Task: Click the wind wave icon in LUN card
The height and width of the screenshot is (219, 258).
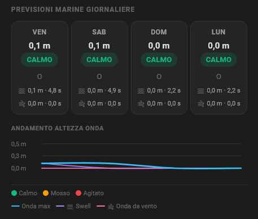Action: click(x=201, y=104)
